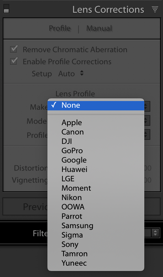Open the Filter dropdown stepper
The height and width of the screenshot is (277, 163).
(x=155, y=233)
